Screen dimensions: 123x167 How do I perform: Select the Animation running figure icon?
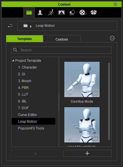[51, 12]
